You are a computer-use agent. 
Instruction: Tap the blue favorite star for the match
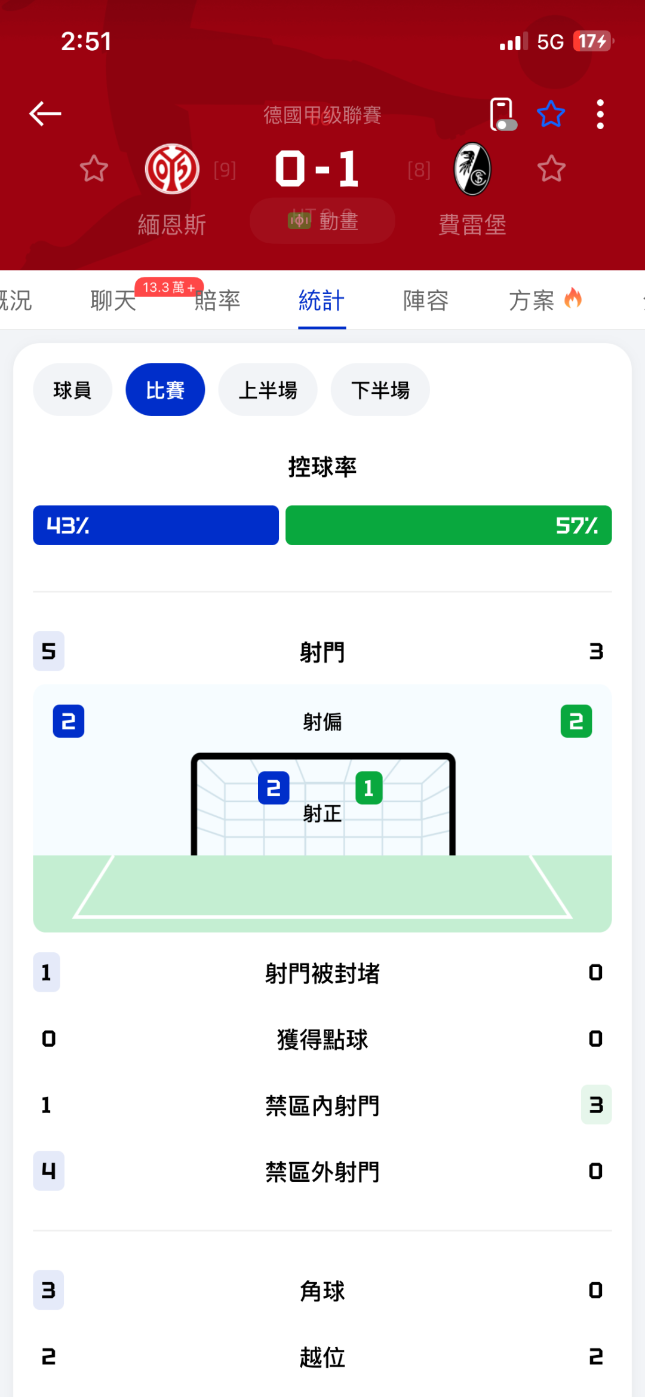(x=551, y=114)
